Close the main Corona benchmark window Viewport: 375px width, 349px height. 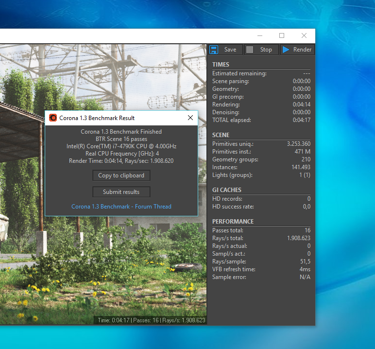click(304, 35)
